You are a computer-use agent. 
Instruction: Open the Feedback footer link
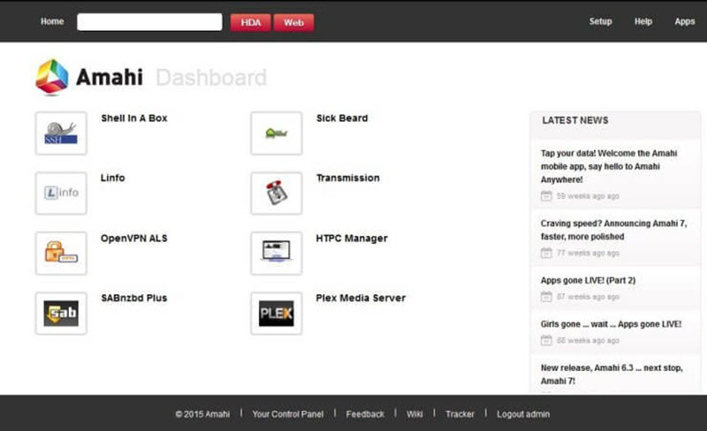[x=365, y=414]
